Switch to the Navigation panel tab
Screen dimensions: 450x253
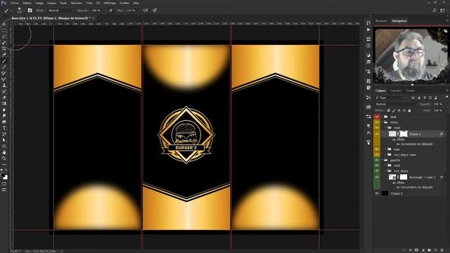click(399, 21)
